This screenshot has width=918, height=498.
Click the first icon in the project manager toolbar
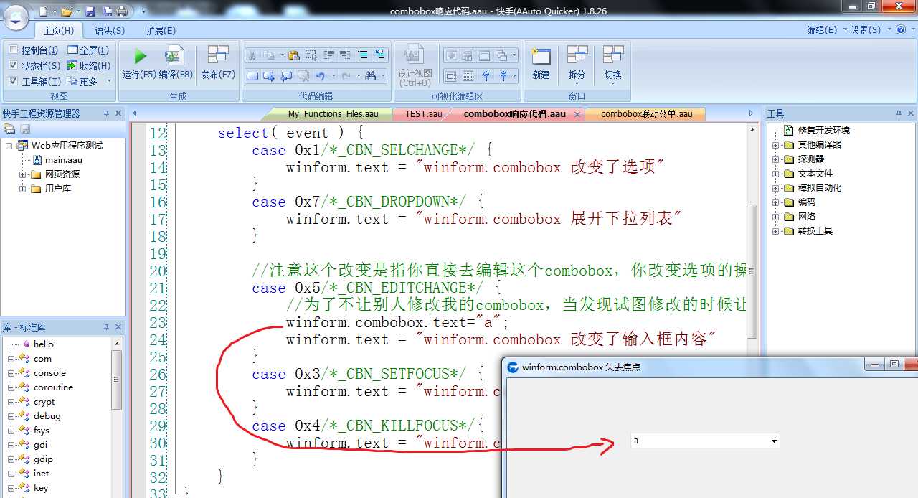pyautogui.click(x=9, y=129)
